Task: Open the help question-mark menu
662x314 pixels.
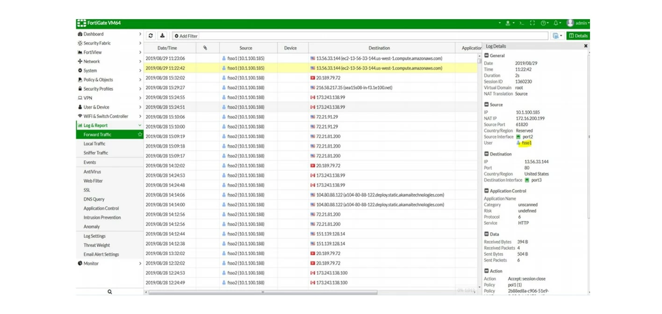Action: click(x=544, y=23)
